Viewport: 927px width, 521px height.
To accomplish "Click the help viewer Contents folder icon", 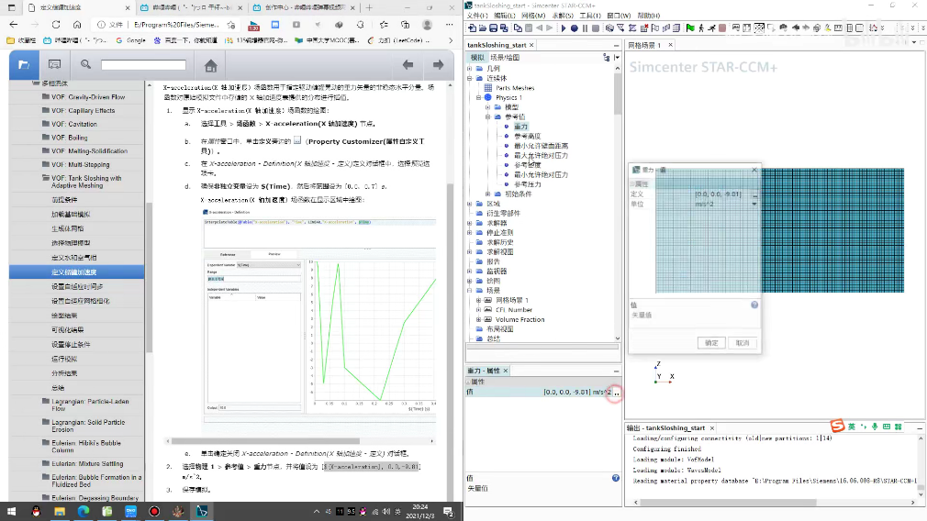I will (x=24, y=64).
